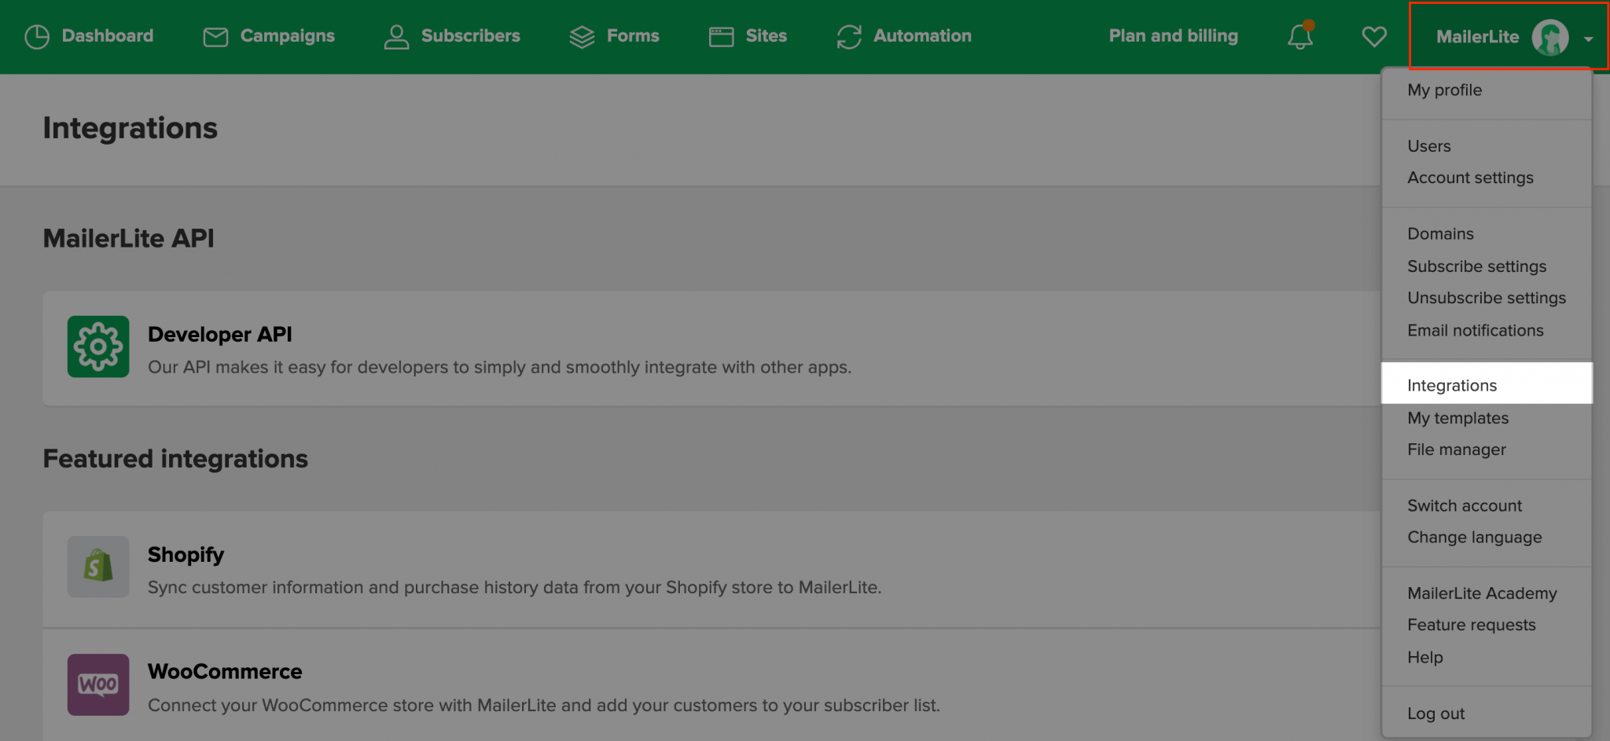Select Forms in the top navigation
Screen dimensions: 1610x741
tap(633, 36)
